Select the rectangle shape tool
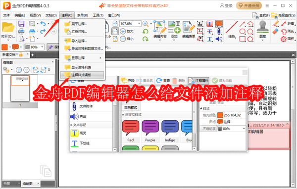 pos(242,39)
